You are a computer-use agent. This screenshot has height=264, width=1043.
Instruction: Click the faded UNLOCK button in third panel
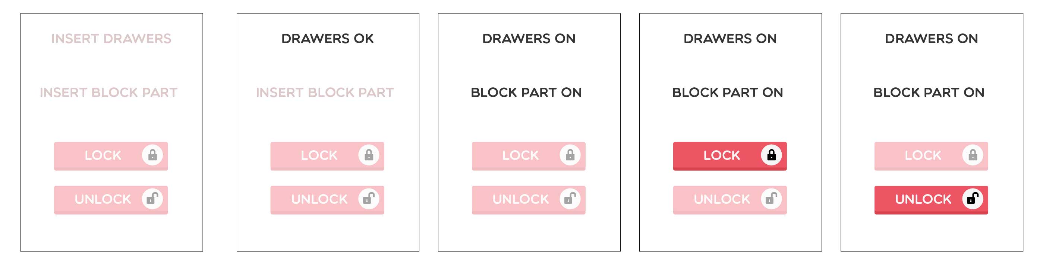528,200
